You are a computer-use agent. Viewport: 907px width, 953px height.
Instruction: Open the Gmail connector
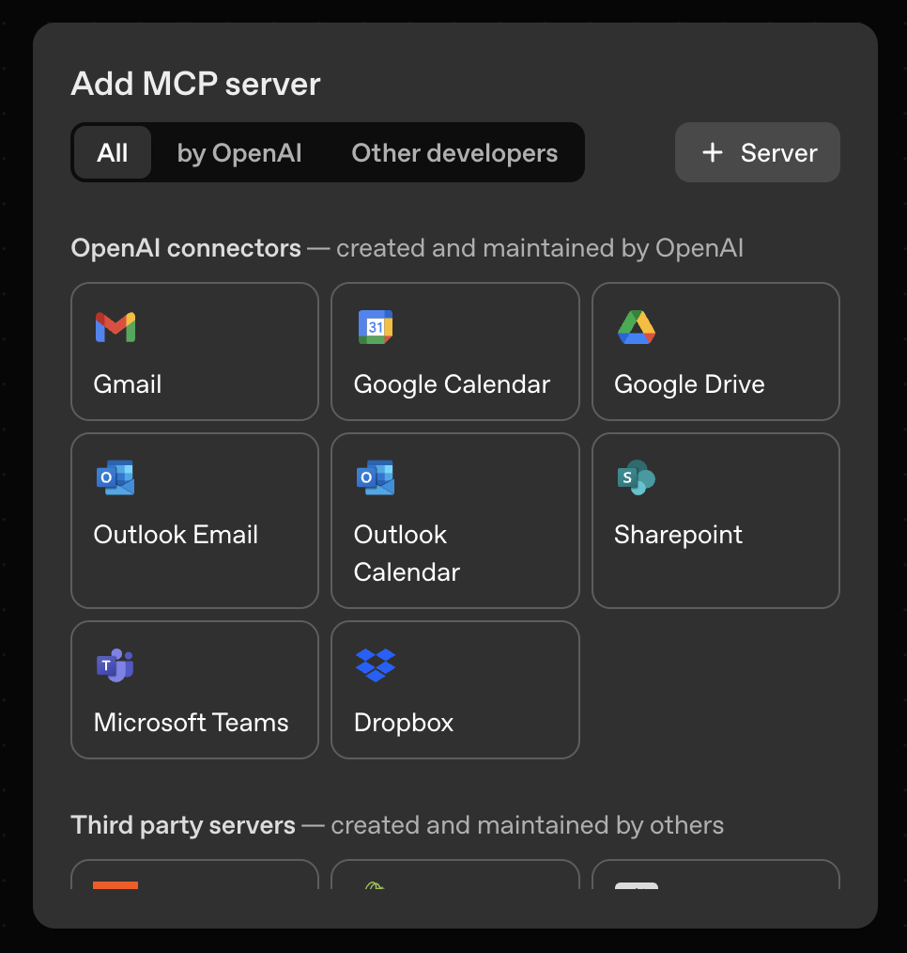tap(194, 352)
